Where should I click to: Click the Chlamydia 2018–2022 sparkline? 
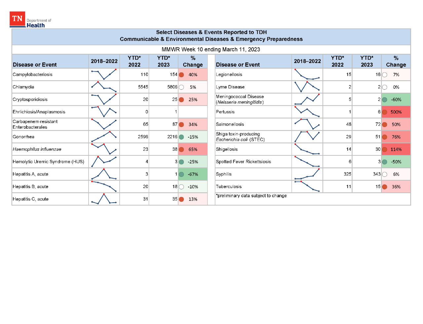104,87
